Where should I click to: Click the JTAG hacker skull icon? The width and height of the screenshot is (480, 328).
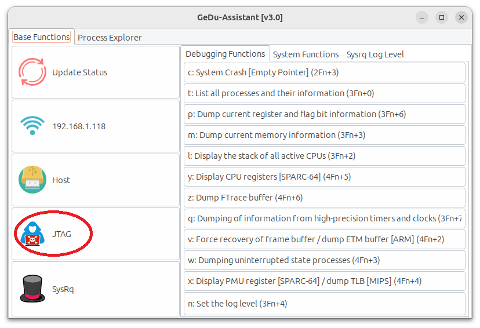point(32,234)
